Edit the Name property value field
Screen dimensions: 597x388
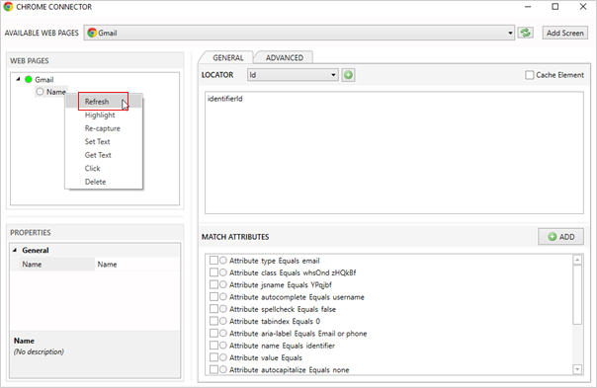point(137,264)
